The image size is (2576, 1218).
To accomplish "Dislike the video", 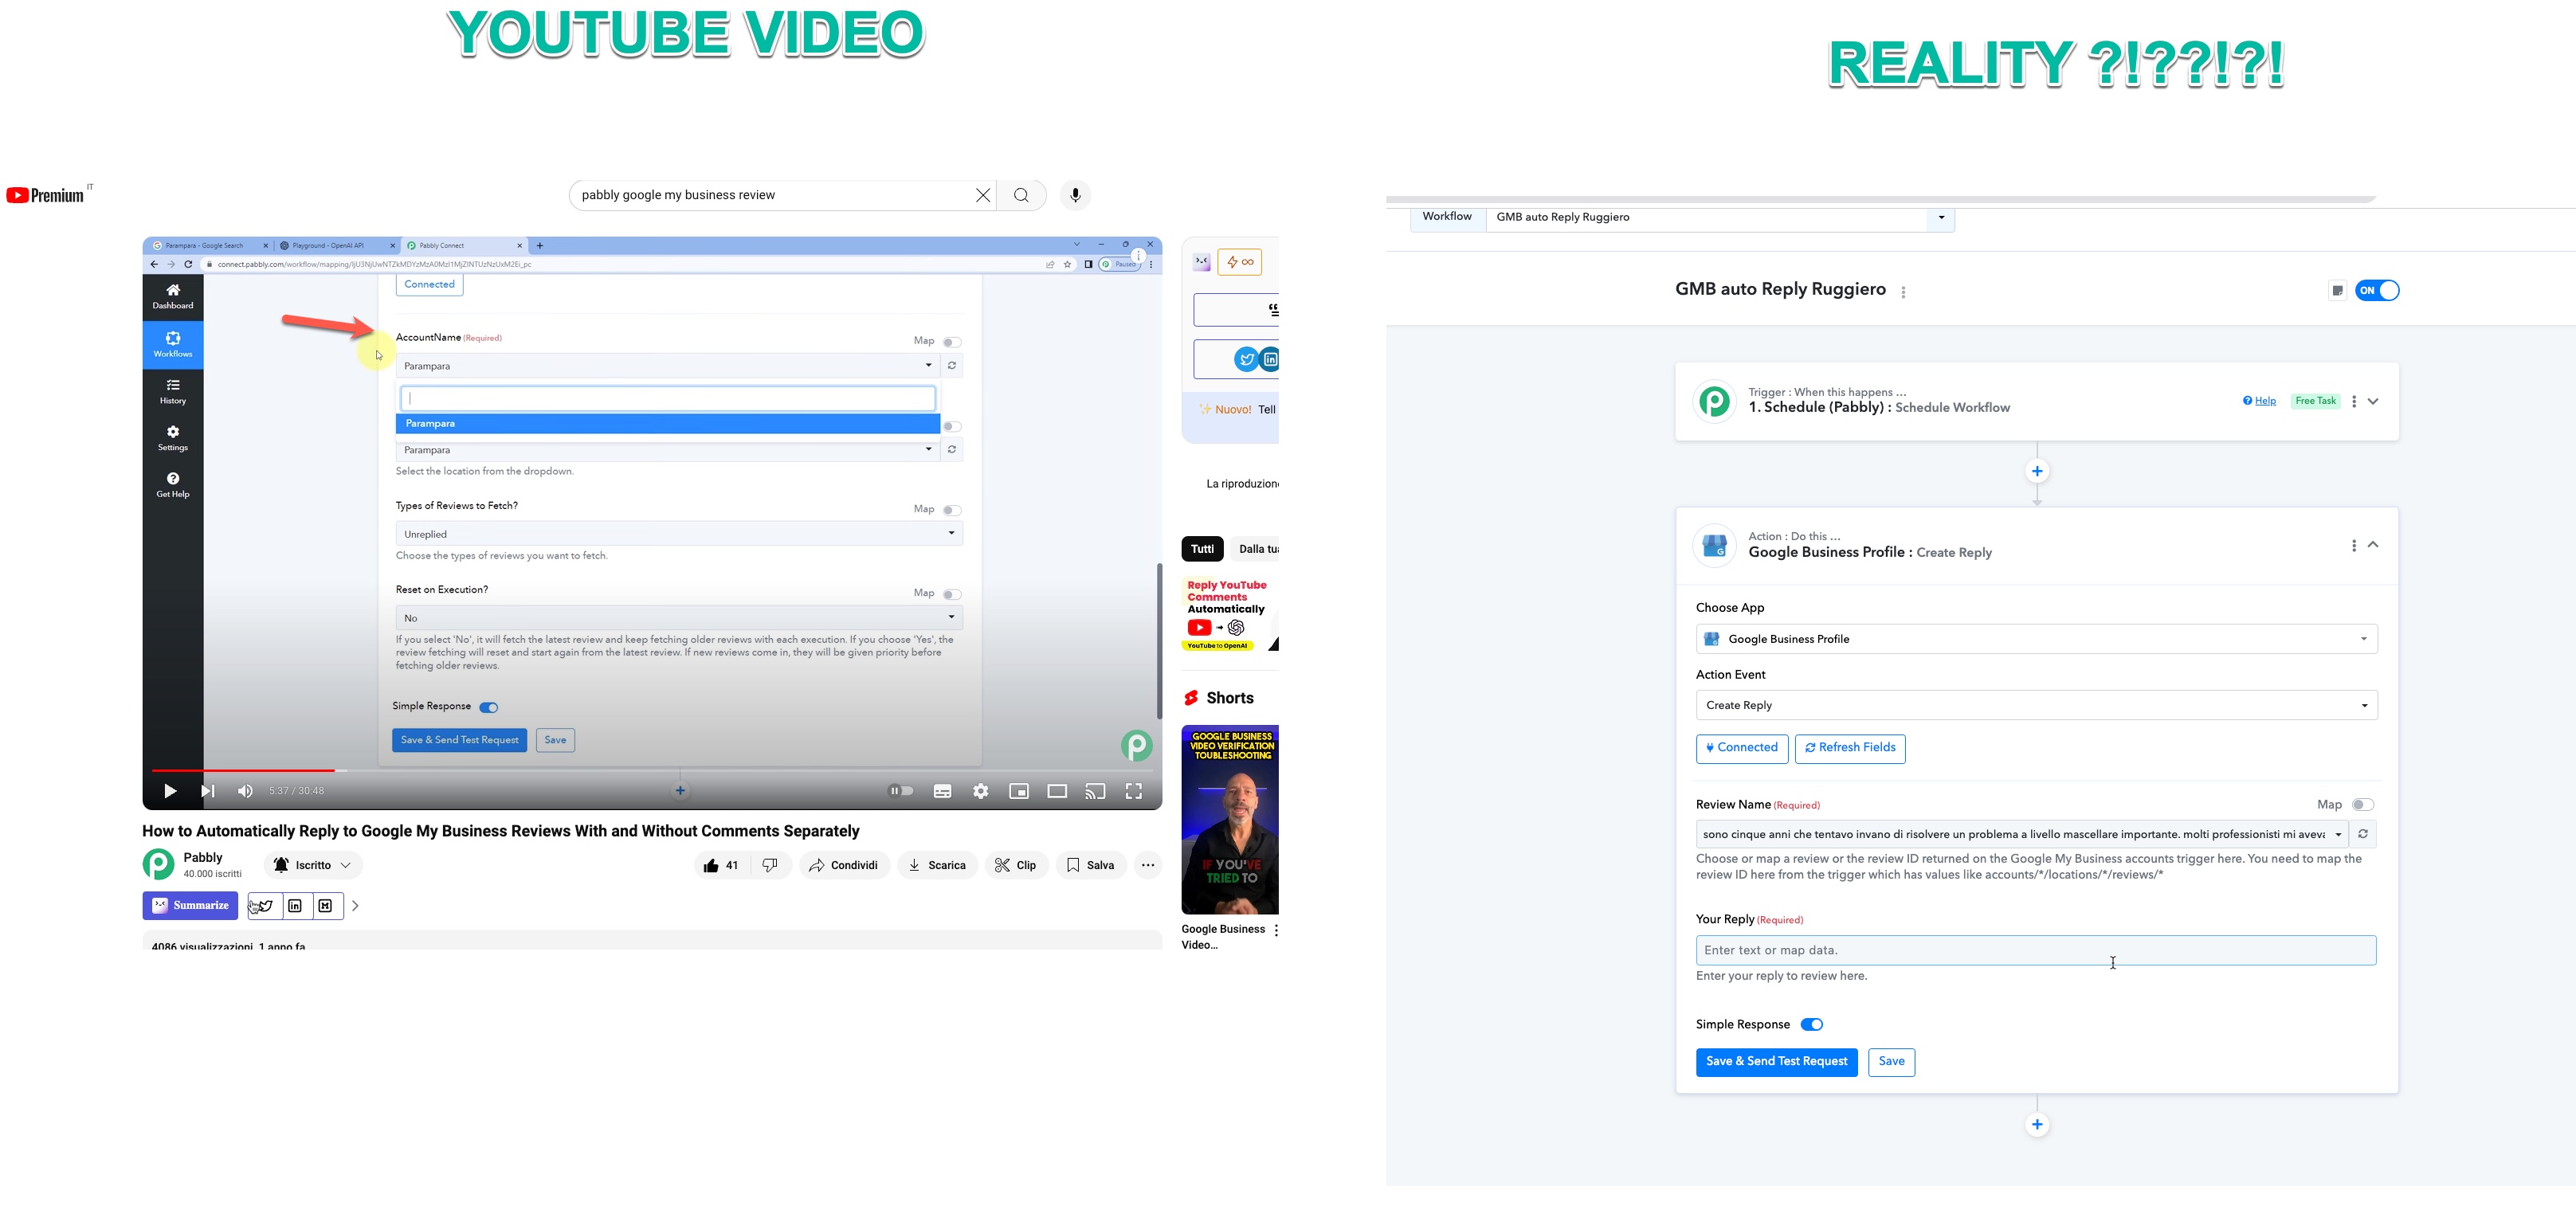I will (x=770, y=865).
